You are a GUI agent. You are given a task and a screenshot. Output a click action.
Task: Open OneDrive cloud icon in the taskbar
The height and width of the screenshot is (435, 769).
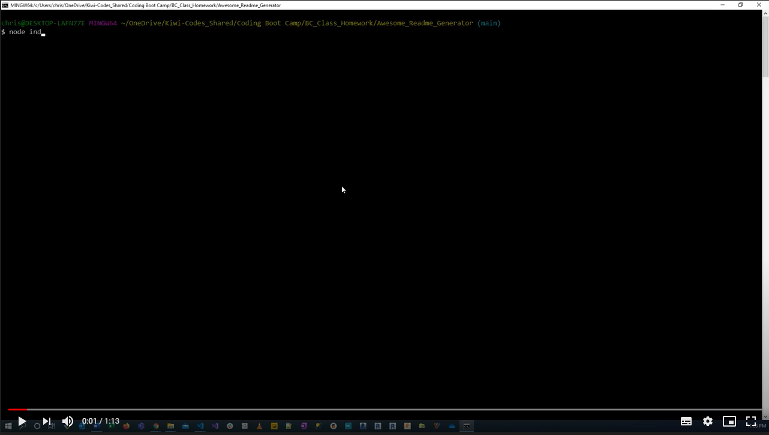coord(452,426)
